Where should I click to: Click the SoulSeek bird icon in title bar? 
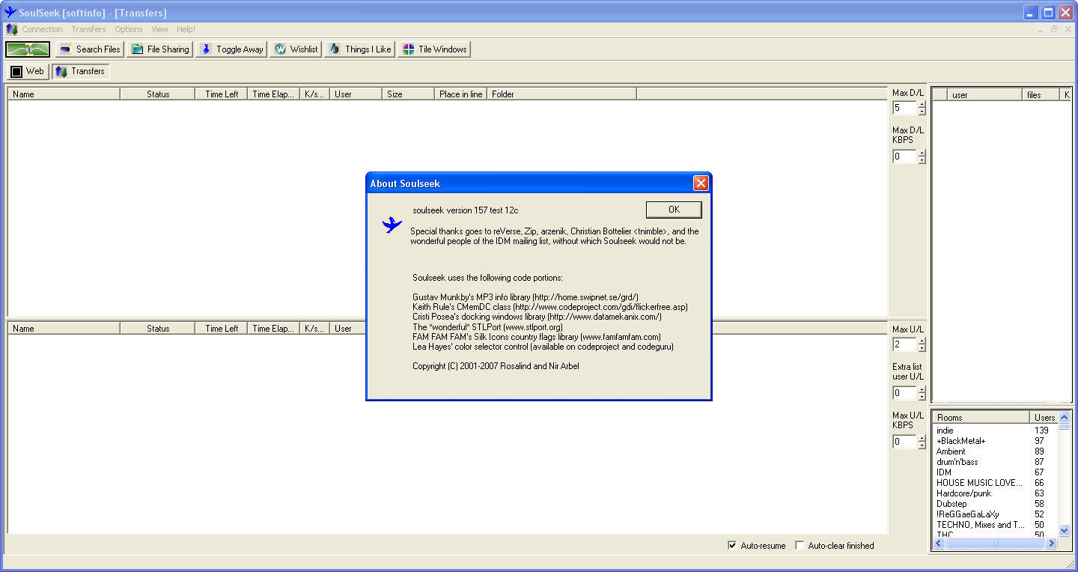click(x=10, y=12)
